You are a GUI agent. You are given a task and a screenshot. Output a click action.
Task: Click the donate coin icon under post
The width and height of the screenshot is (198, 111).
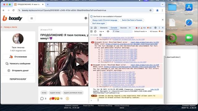pos(67,99)
